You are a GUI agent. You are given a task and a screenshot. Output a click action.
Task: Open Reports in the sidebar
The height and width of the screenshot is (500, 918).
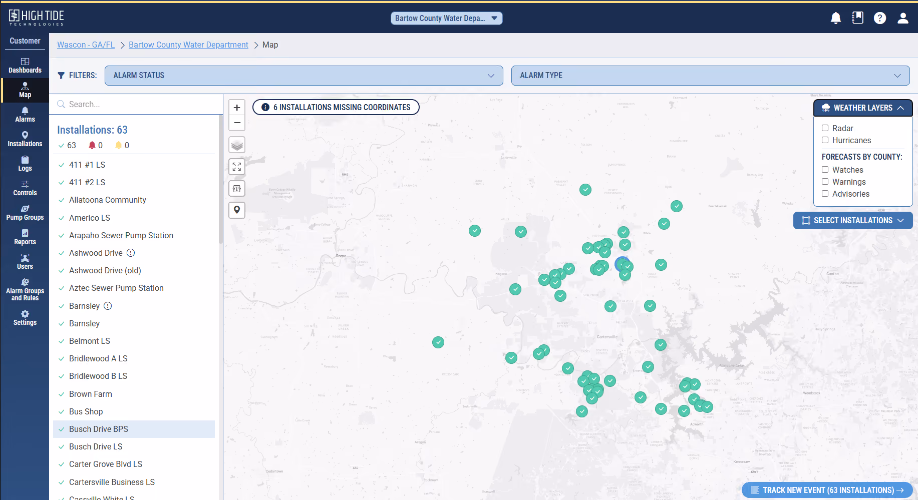click(25, 237)
